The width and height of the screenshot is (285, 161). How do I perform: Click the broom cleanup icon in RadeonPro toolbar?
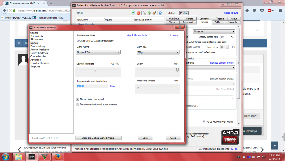(x=154, y=13)
